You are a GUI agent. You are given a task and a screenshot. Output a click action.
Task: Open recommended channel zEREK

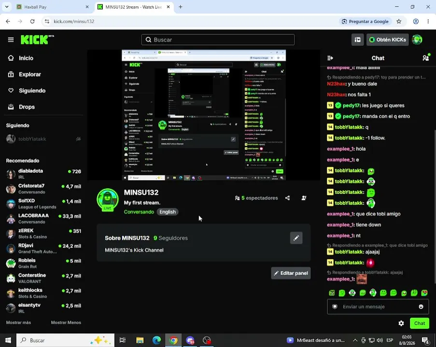coord(43,233)
